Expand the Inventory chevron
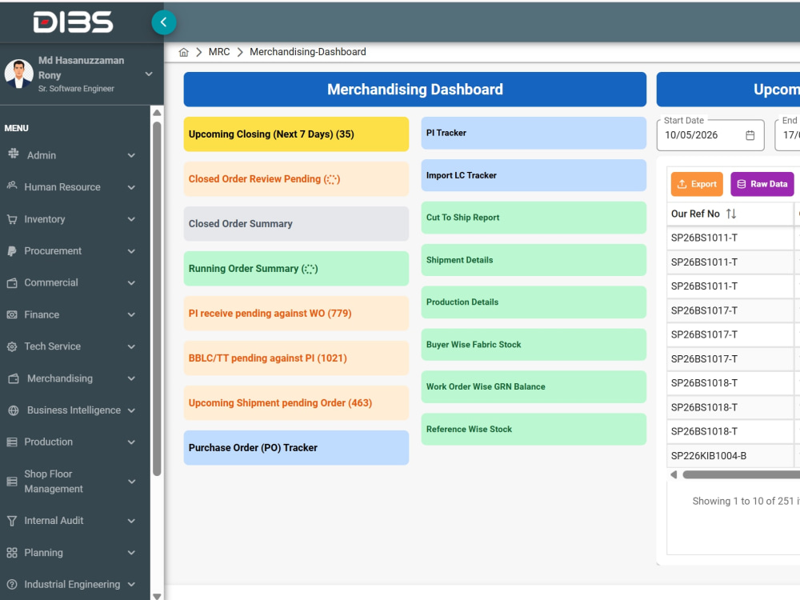The width and height of the screenshot is (800, 600). (131, 219)
